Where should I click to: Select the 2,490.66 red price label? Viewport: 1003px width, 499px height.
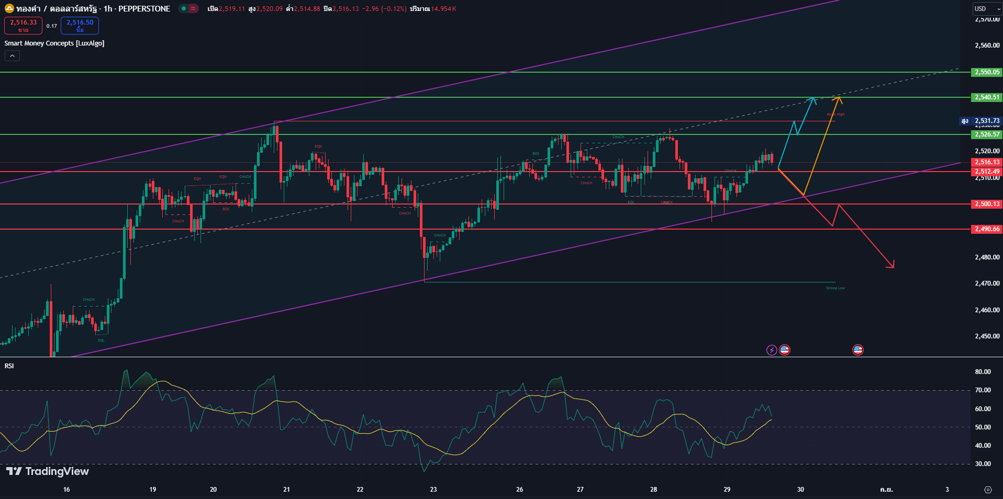pos(987,229)
